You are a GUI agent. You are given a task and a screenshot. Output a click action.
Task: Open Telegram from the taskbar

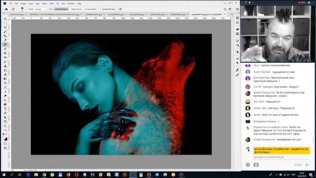click(x=157, y=175)
